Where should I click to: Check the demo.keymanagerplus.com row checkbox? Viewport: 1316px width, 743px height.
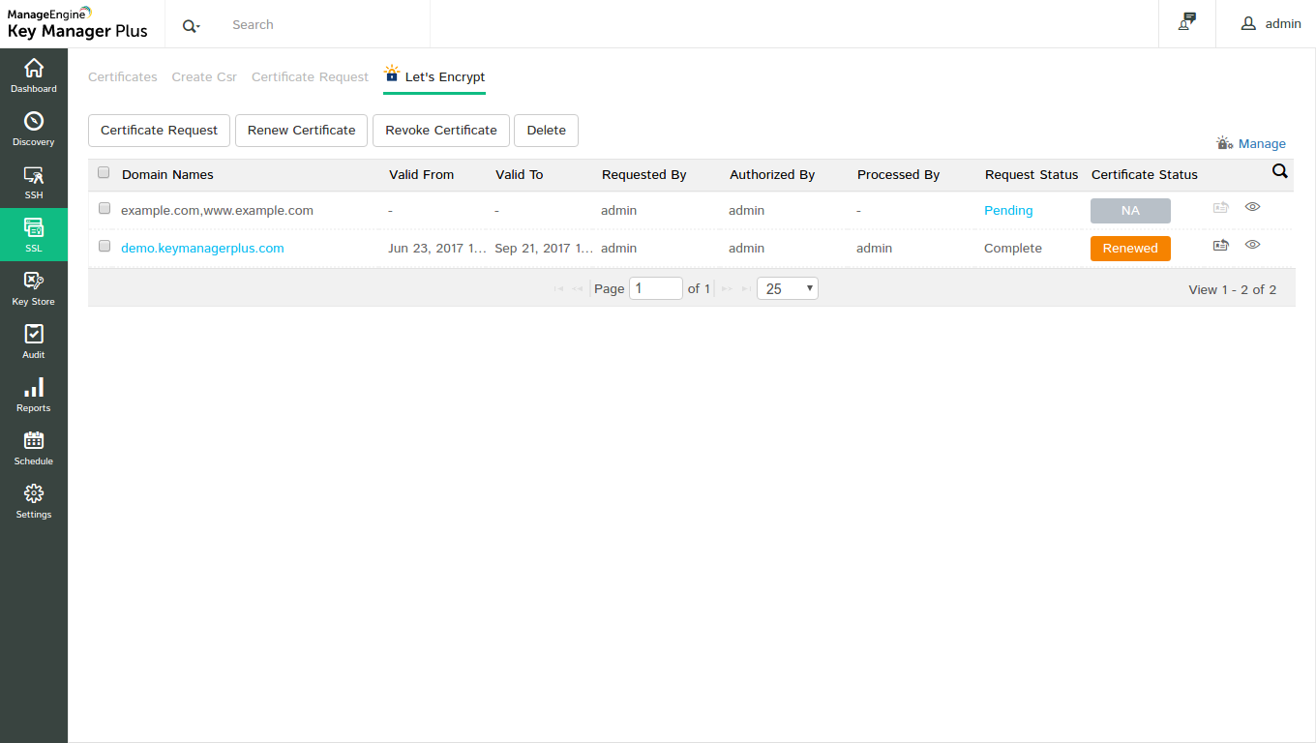click(105, 247)
